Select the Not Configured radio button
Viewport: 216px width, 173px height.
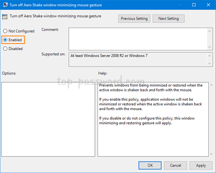5,31
